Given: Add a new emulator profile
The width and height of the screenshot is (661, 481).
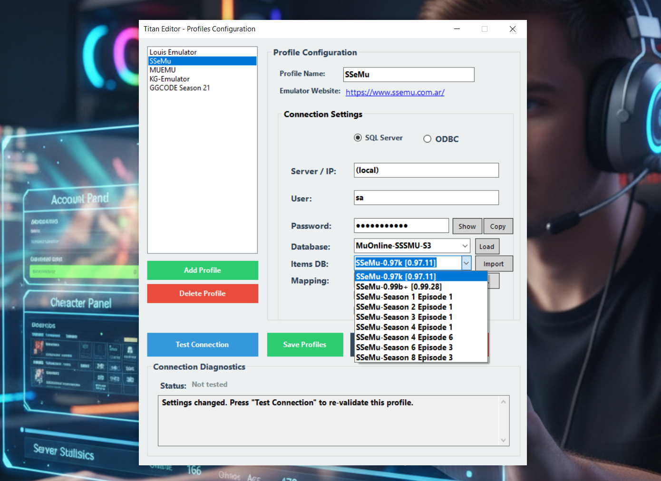Looking at the screenshot, I should 203,270.
